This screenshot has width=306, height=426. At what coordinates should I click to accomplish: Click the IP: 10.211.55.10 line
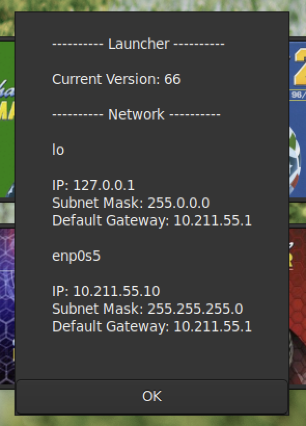coord(106,291)
